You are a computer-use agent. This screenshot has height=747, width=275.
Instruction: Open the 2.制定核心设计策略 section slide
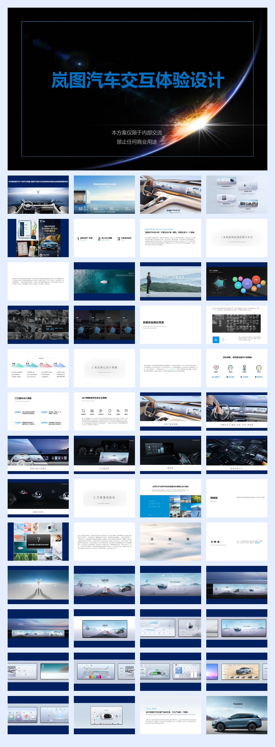[104, 368]
